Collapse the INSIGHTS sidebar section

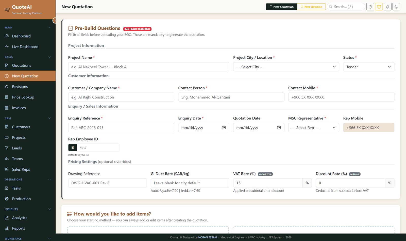(x=49, y=209)
